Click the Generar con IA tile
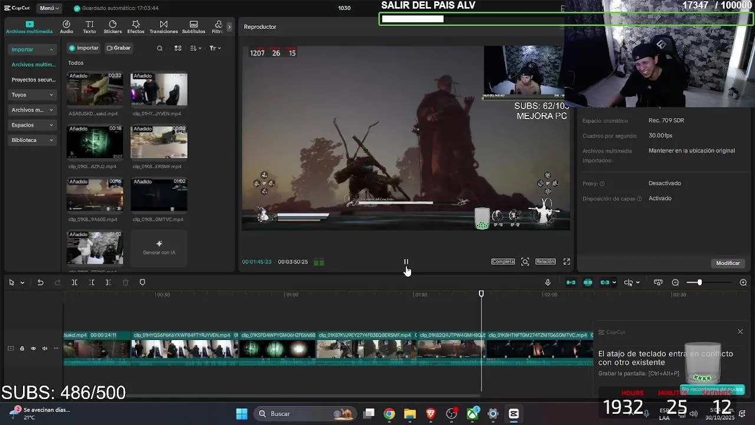The image size is (755, 425). 159,247
